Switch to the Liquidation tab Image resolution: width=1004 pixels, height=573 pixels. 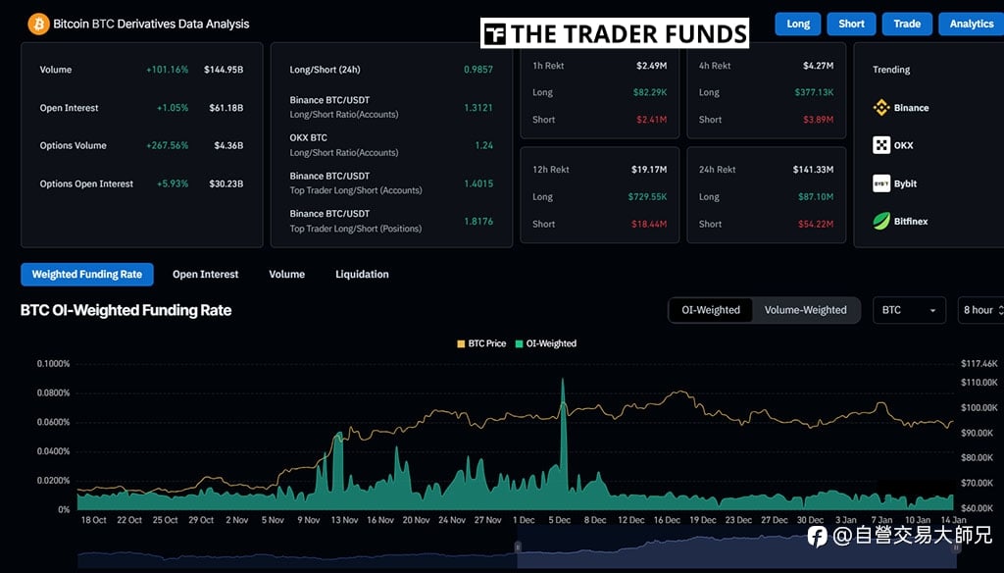coord(363,275)
